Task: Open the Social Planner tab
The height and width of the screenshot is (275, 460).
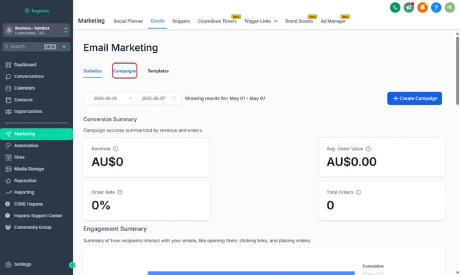Action: (128, 21)
